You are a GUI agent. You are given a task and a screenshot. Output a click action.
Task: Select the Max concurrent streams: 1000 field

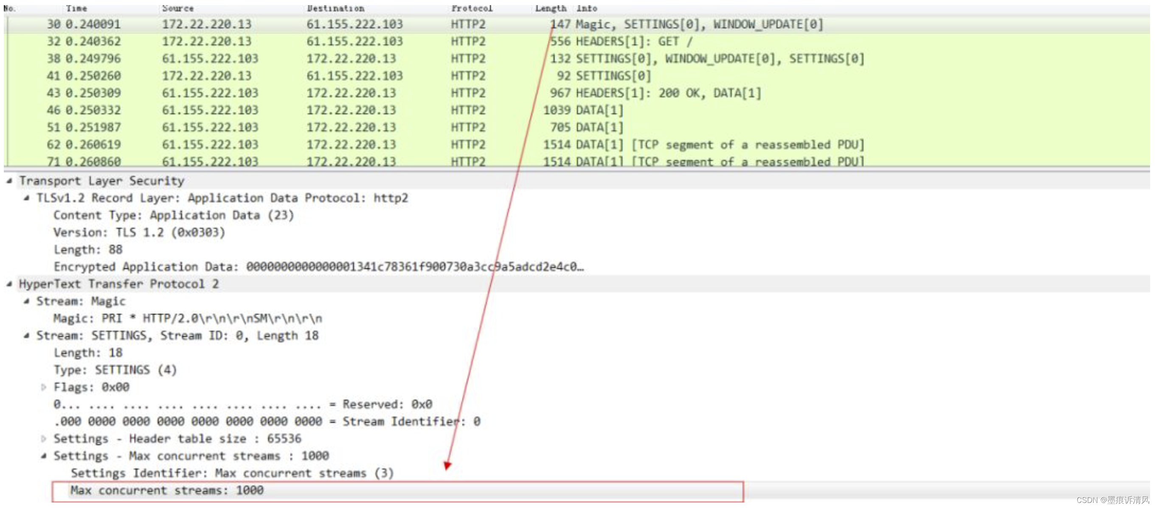click(x=166, y=490)
